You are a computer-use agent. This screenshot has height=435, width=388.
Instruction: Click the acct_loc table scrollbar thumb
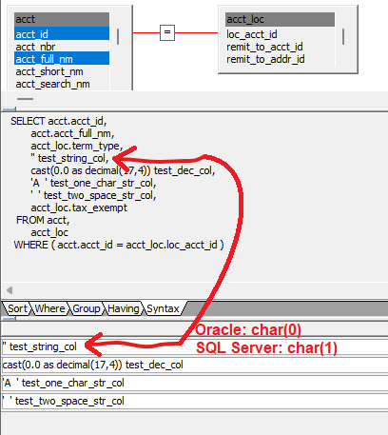click(343, 36)
